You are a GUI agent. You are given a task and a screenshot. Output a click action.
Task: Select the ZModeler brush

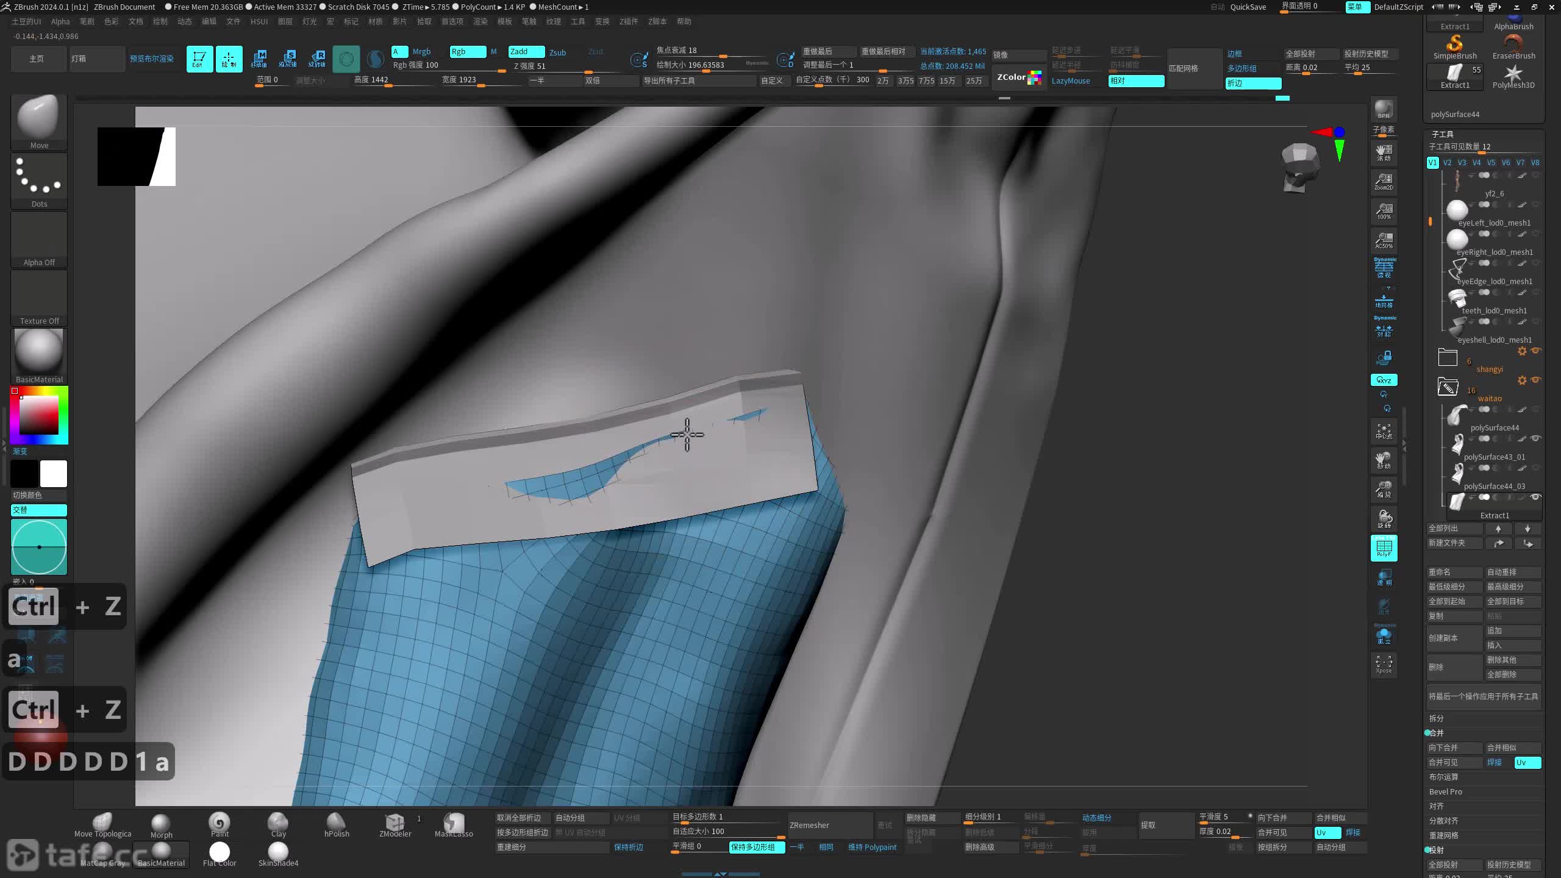pyautogui.click(x=395, y=826)
